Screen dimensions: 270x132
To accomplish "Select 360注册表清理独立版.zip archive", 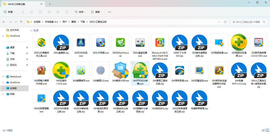I will pos(180,98).
